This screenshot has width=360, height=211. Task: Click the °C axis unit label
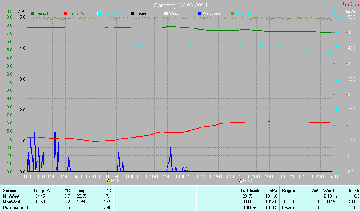tap(9, 12)
